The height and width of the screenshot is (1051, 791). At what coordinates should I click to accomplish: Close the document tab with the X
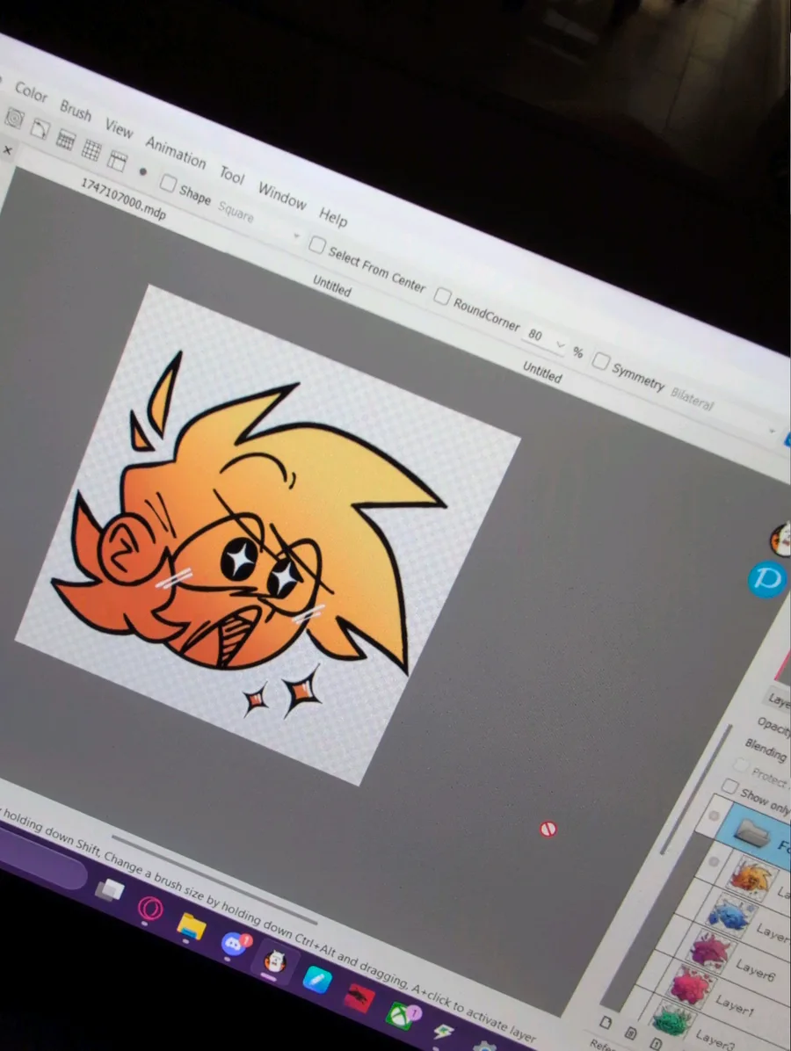7,150
